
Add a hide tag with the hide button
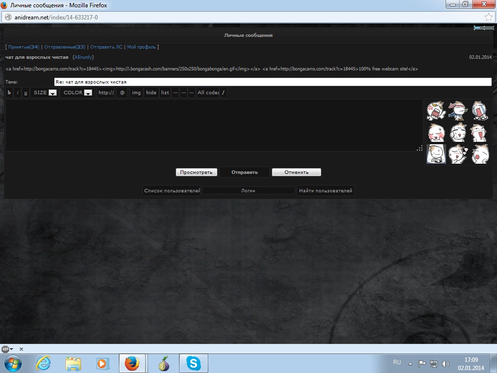pyautogui.click(x=151, y=93)
